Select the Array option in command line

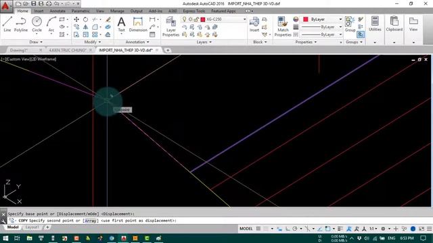91,221
